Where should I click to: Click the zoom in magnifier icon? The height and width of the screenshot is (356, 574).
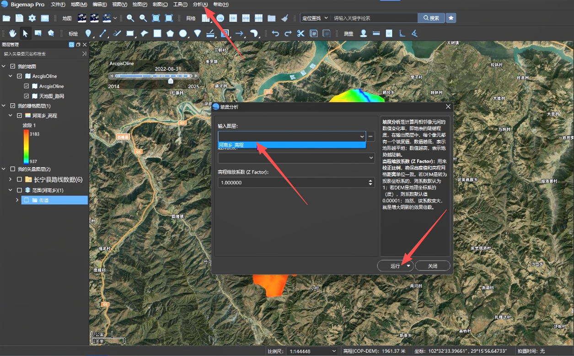point(130,18)
